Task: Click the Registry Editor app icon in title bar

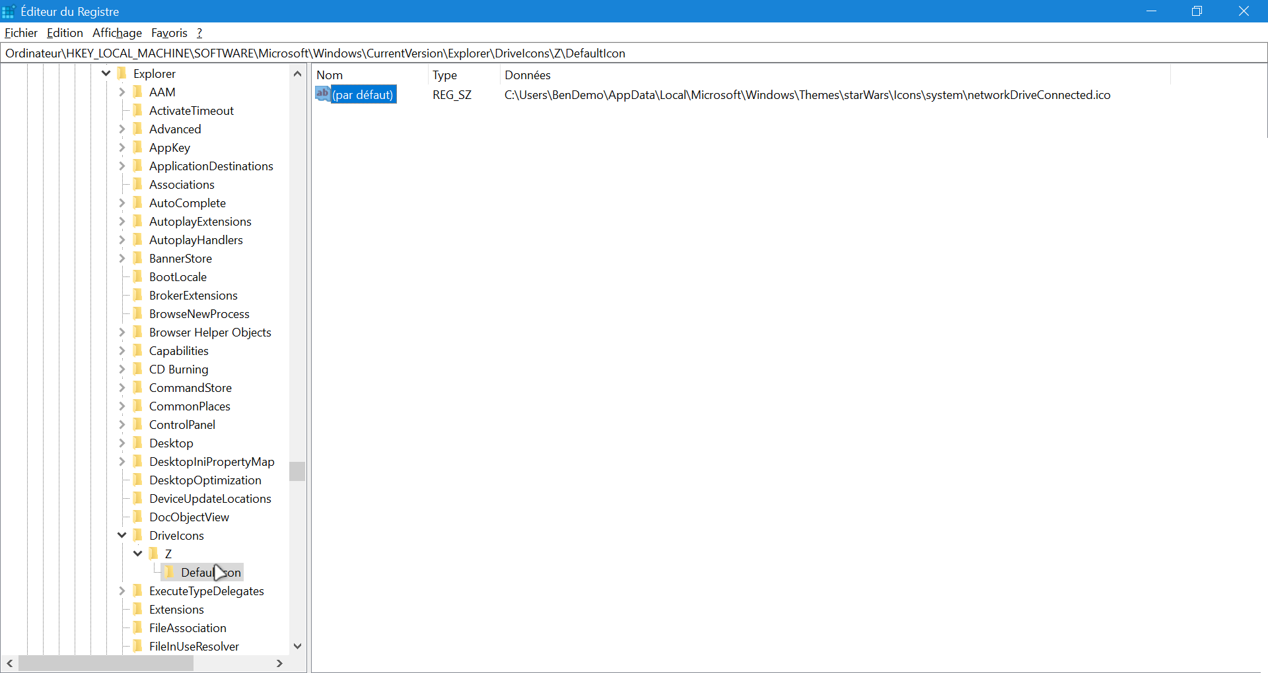Action: click(x=9, y=11)
